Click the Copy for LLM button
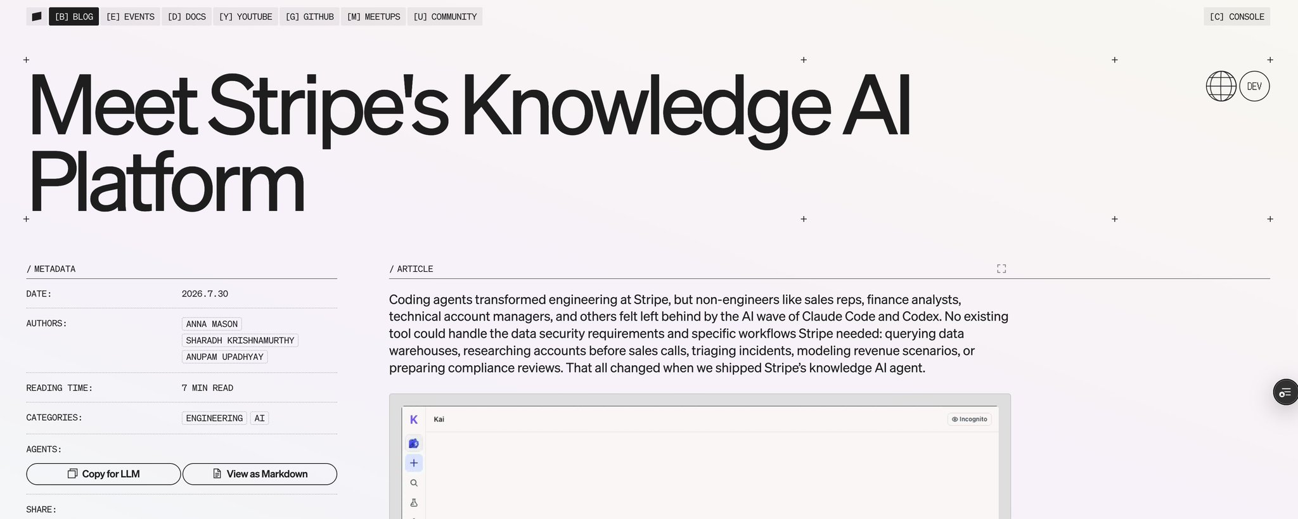Image resolution: width=1298 pixels, height=519 pixels. (x=103, y=474)
